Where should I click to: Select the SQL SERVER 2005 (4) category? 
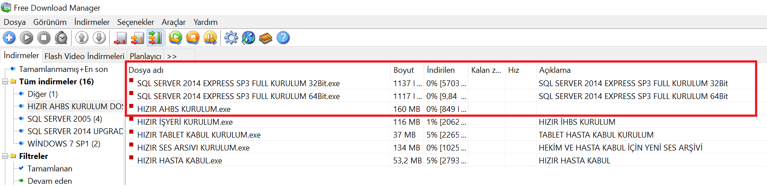[65, 119]
